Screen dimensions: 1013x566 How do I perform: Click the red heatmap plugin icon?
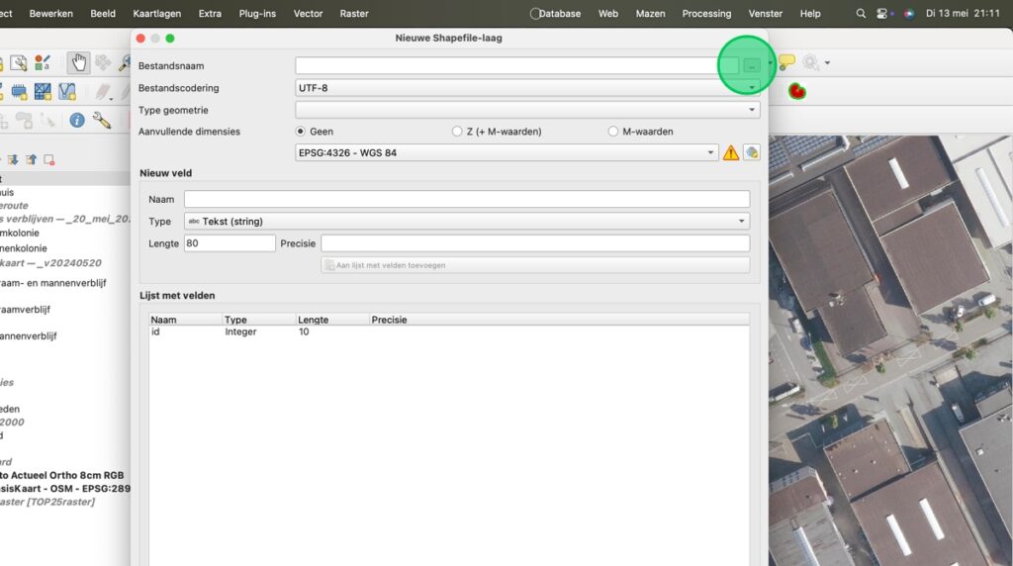pyautogui.click(x=796, y=92)
